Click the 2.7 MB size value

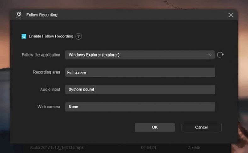pos(194,148)
